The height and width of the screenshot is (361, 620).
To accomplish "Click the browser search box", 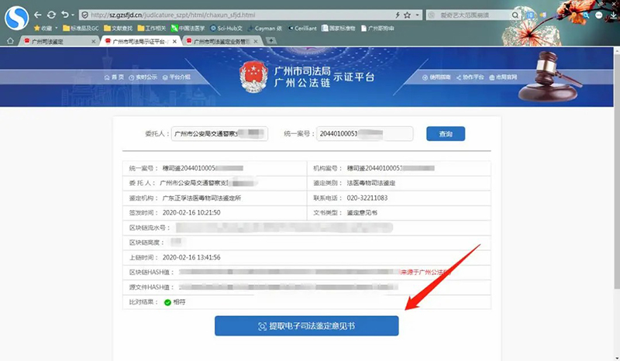I will pyautogui.click(x=473, y=15).
